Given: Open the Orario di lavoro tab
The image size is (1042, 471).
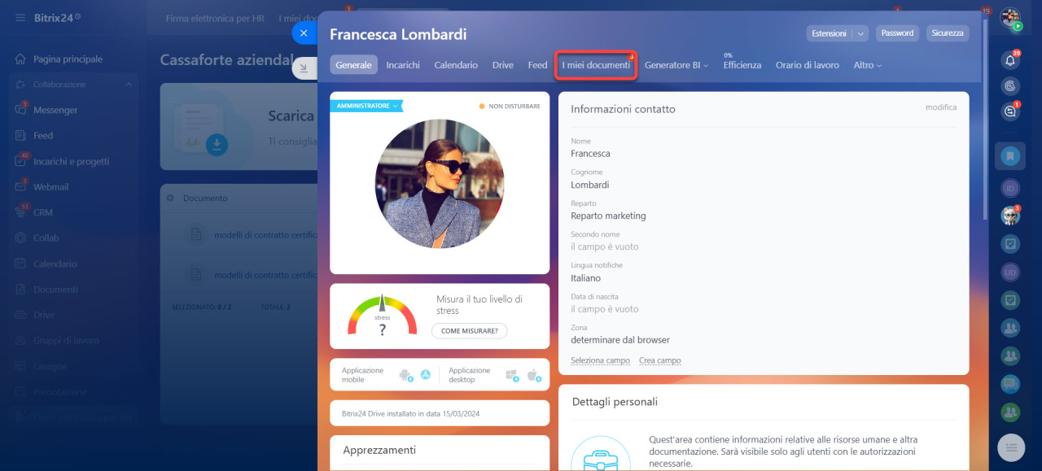Looking at the screenshot, I should coord(808,65).
